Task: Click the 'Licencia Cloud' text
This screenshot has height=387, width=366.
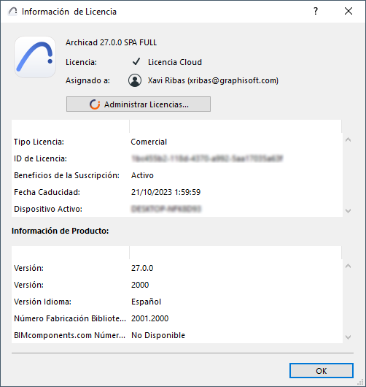Action: coord(175,62)
